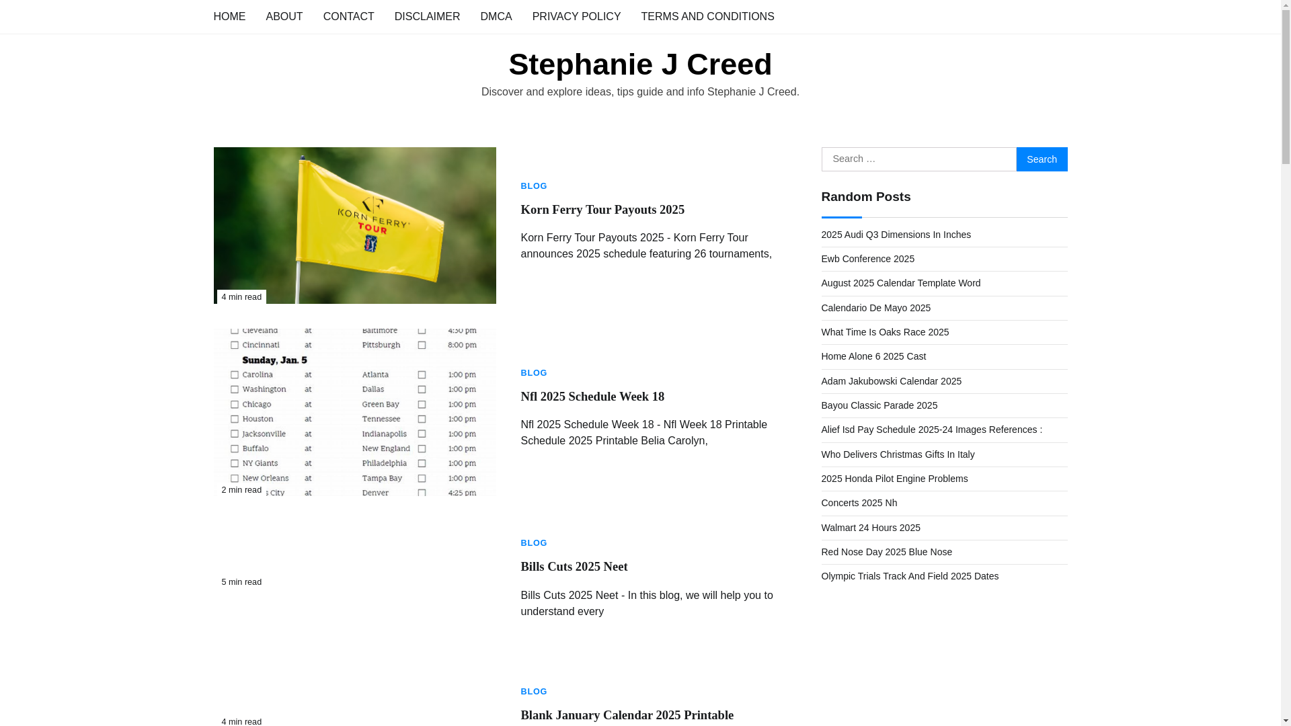Open Ewb Conference 2025 post
The width and height of the screenshot is (1291, 726).
(867, 259)
